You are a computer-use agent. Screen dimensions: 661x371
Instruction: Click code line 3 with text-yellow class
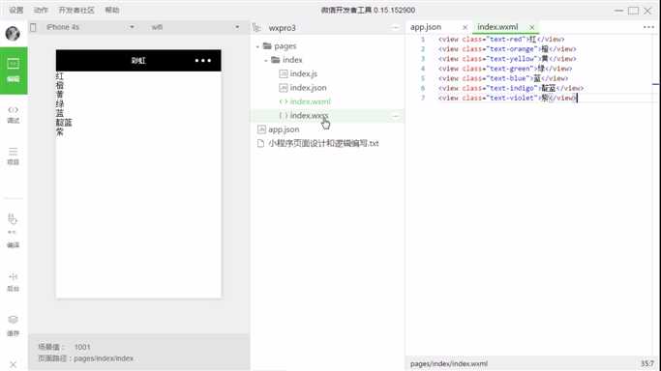click(x=507, y=59)
